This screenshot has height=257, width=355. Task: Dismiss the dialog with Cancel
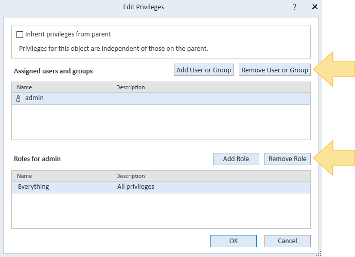[x=287, y=241]
